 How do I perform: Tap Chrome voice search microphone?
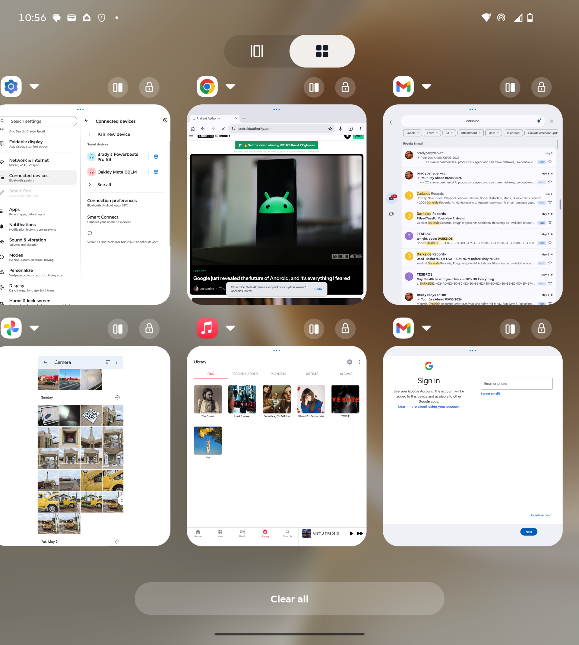coord(340,129)
